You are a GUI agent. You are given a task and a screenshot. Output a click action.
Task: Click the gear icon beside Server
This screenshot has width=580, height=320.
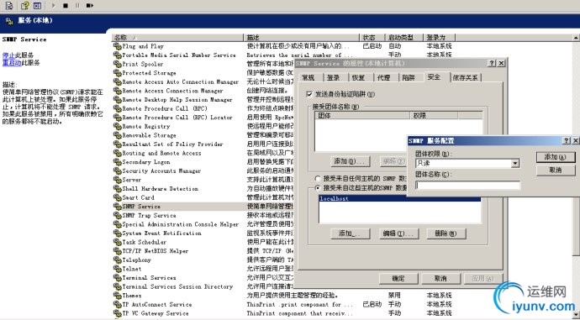point(117,180)
